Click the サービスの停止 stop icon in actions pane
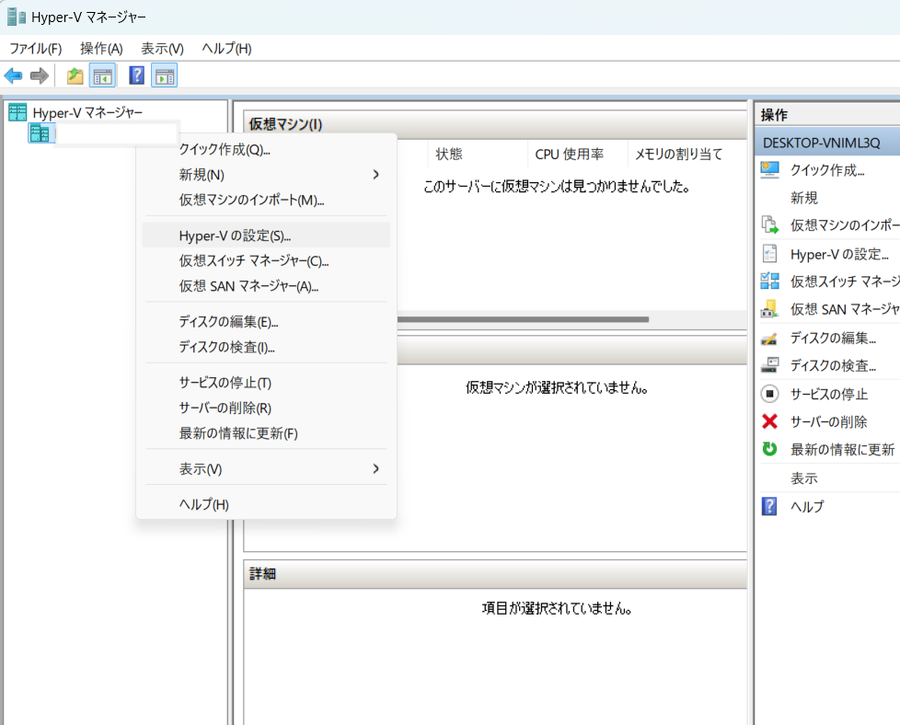900x725 pixels. [x=770, y=394]
